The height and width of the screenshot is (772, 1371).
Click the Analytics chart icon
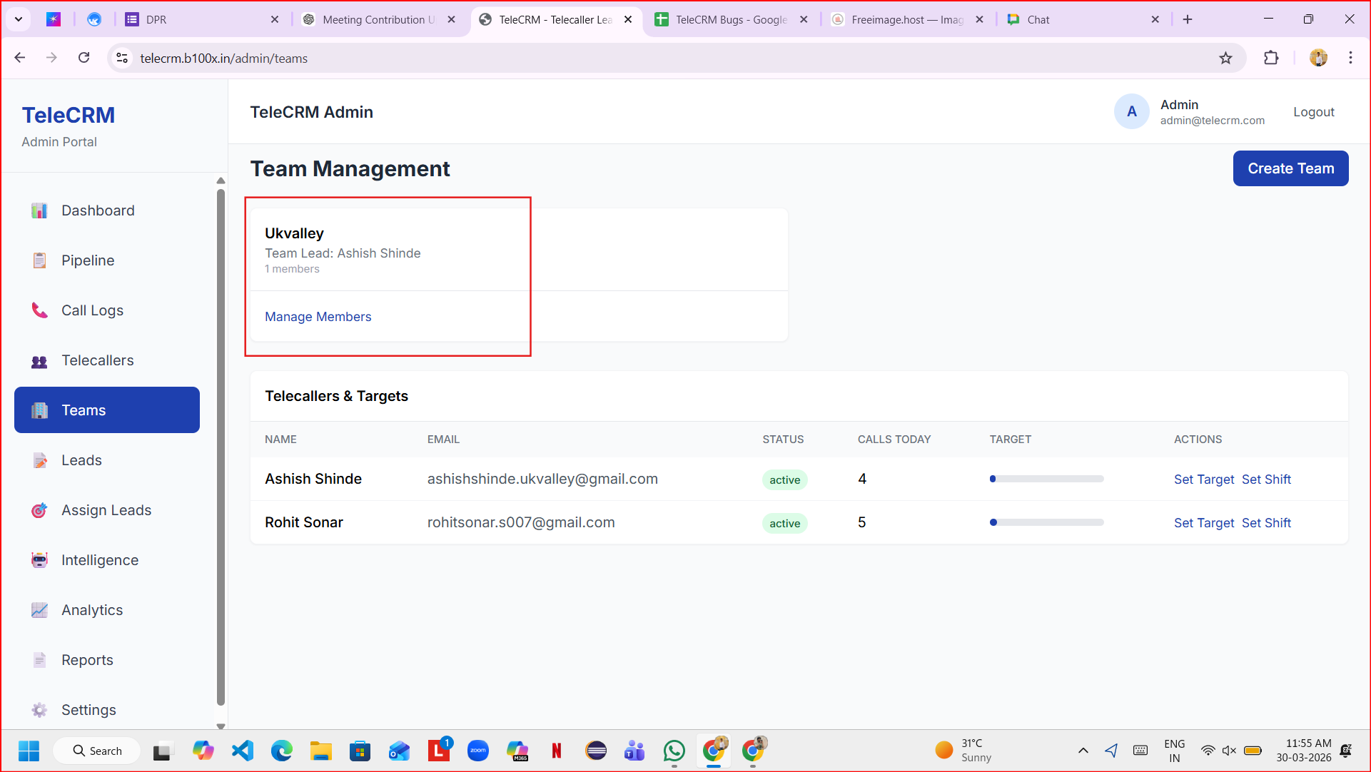point(39,610)
